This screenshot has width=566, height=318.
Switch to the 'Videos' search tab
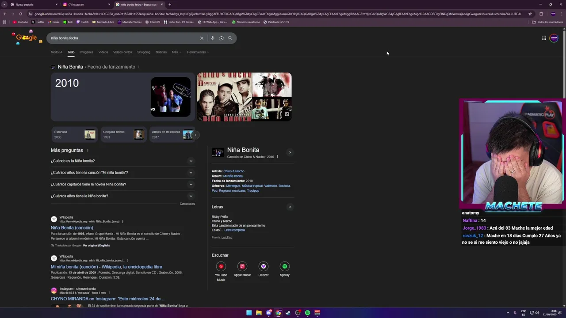[103, 52]
